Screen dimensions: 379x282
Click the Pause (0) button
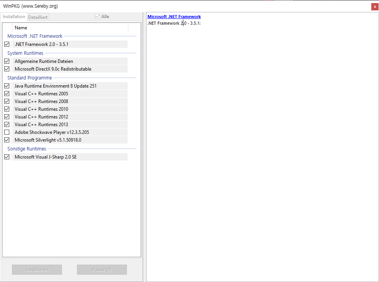tap(102, 270)
